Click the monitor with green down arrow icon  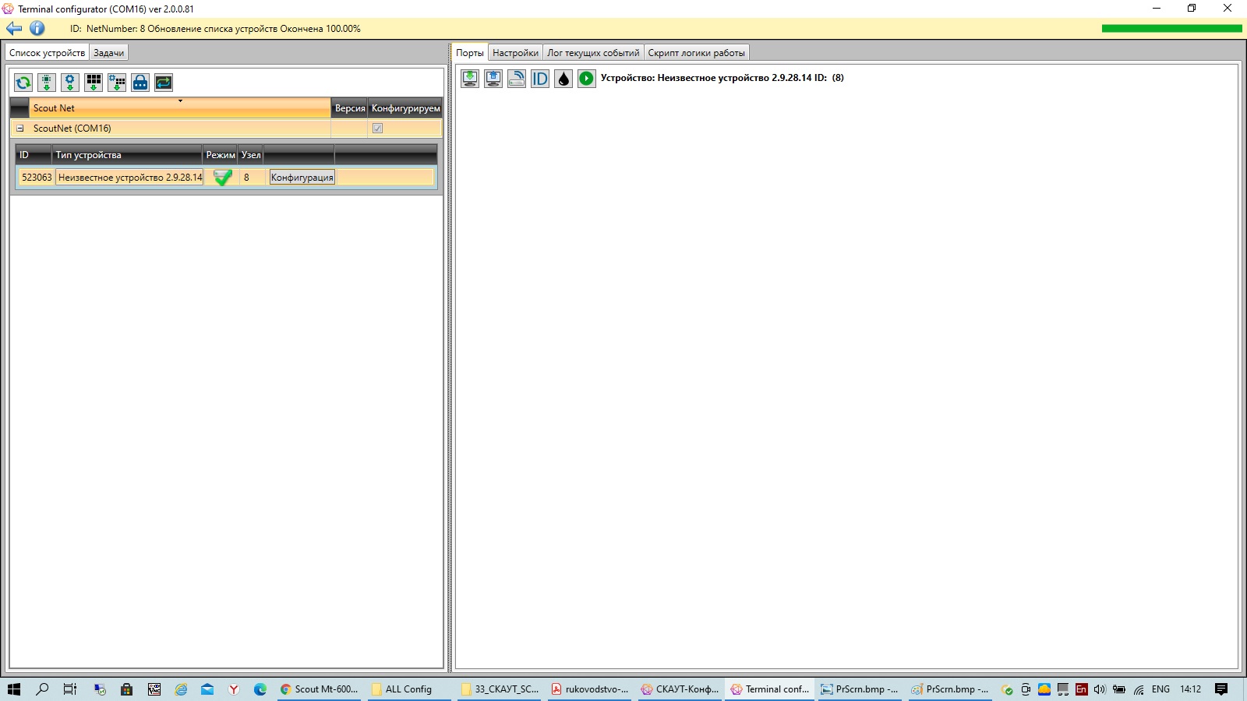coord(470,79)
